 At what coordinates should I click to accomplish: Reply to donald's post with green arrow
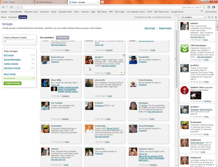(122, 72)
